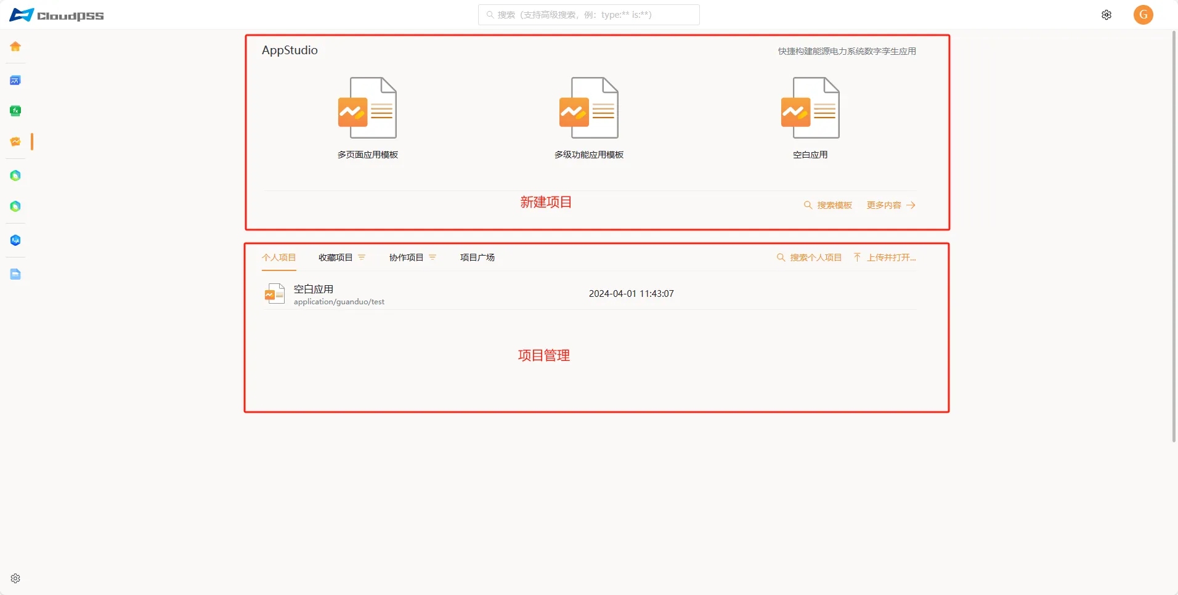This screenshot has width=1178, height=595.
Task: Open the 协作项目 filter dropdown icon
Action: pyautogui.click(x=433, y=257)
